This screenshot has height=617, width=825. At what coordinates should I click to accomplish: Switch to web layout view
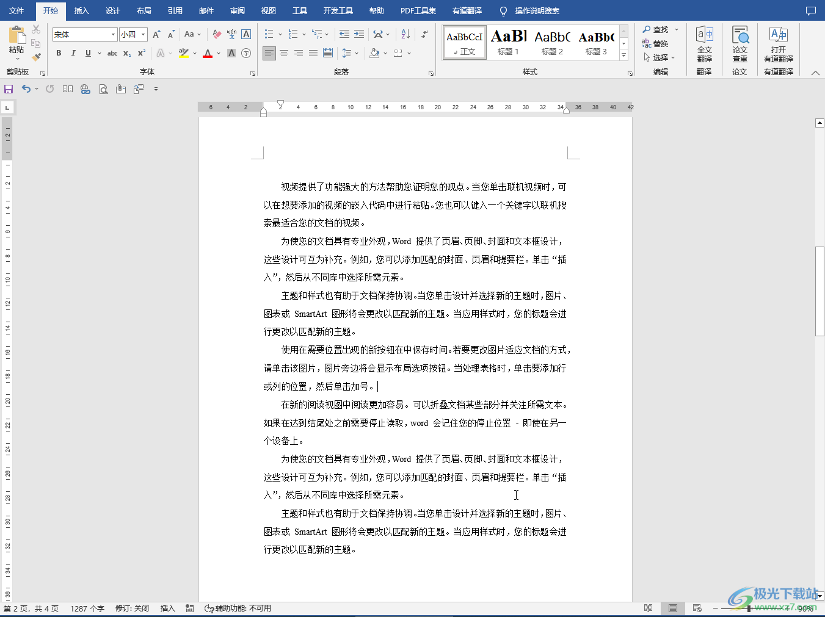(x=697, y=608)
